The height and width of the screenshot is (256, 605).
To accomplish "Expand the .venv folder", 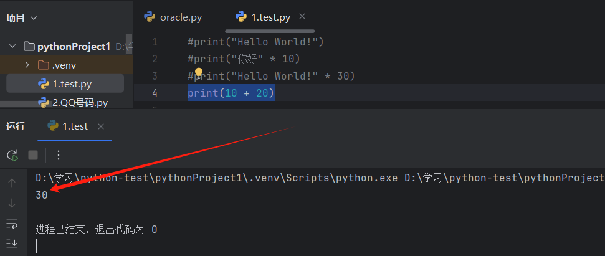I will pyautogui.click(x=27, y=65).
